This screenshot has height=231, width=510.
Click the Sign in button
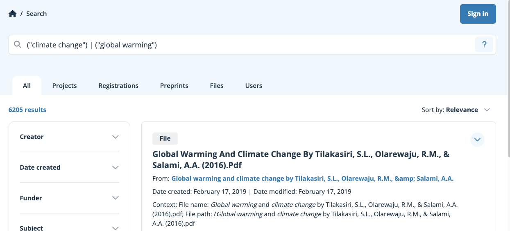click(478, 14)
